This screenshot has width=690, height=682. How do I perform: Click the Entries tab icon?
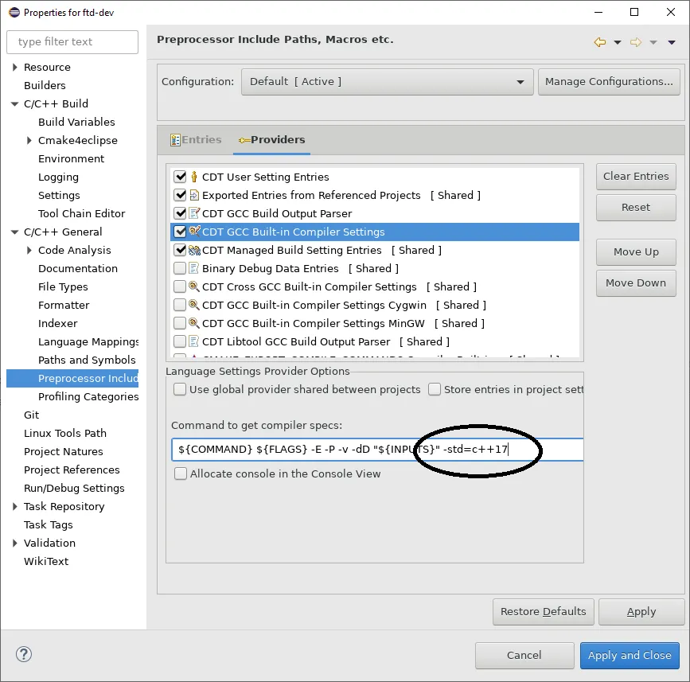(x=175, y=140)
